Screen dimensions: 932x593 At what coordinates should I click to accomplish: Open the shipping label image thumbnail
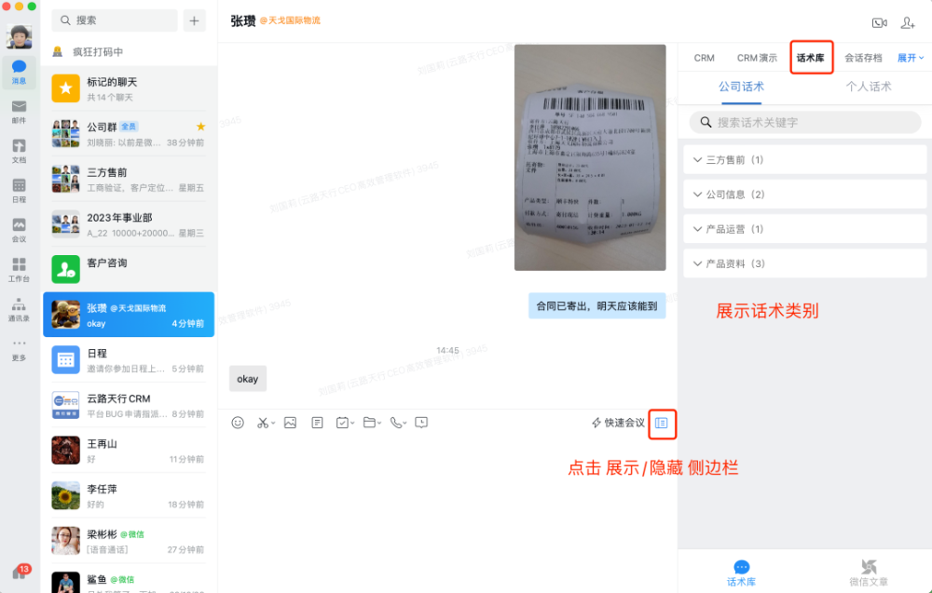point(590,157)
